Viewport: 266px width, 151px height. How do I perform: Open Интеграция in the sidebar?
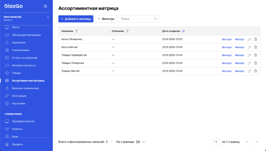click(x=19, y=96)
